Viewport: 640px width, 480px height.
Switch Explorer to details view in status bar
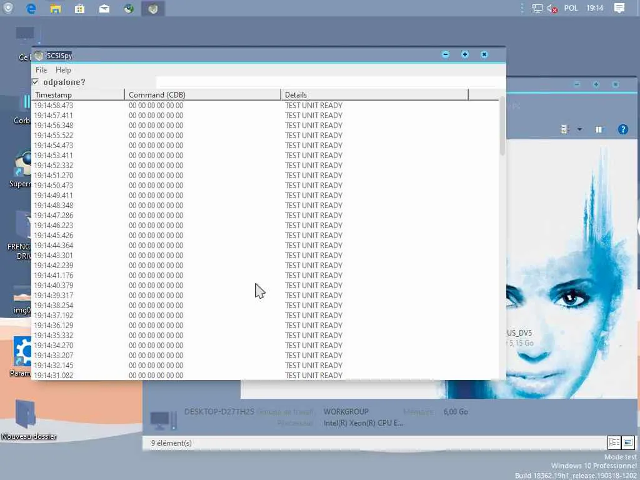click(614, 442)
